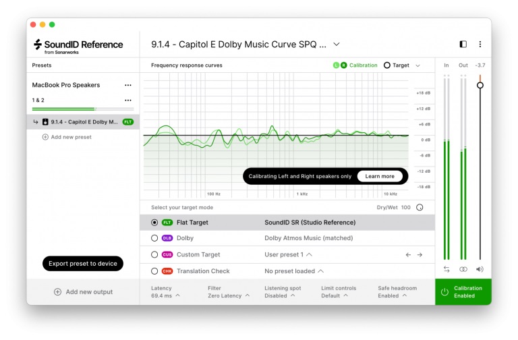The image size is (518, 340).
Task: Click the -3.7 output gain value
Action: pos(480,65)
